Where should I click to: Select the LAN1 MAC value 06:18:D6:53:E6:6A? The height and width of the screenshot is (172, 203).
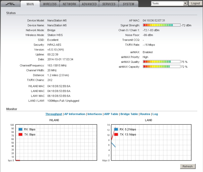(59, 96)
